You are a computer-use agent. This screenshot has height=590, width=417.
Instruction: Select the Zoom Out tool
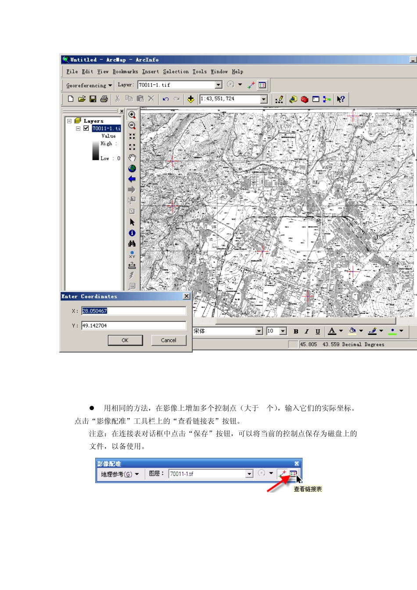(x=132, y=126)
